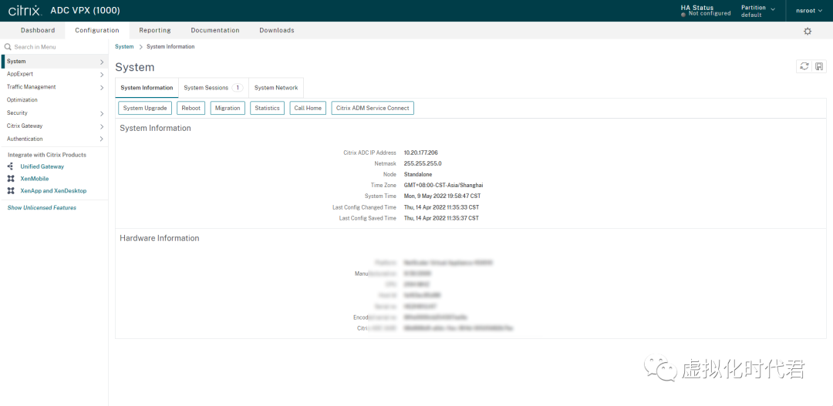833x406 pixels.
Task: Select the System Information sub-tab
Action: pyautogui.click(x=147, y=88)
